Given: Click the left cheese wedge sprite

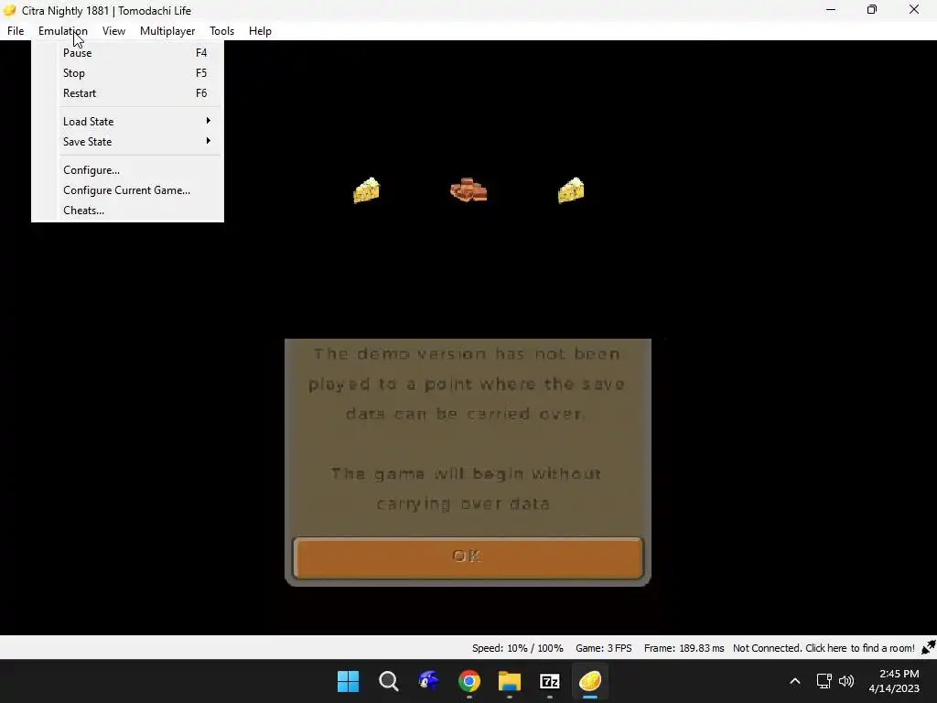Looking at the screenshot, I should click(366, 190).
